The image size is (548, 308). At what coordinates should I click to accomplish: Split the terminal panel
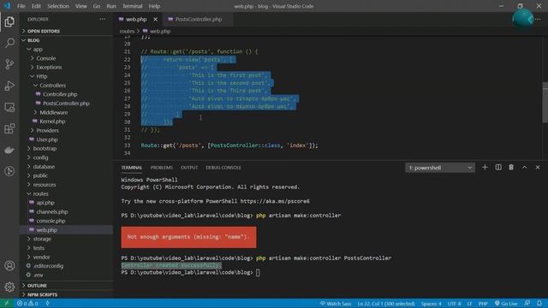[498, 168]
